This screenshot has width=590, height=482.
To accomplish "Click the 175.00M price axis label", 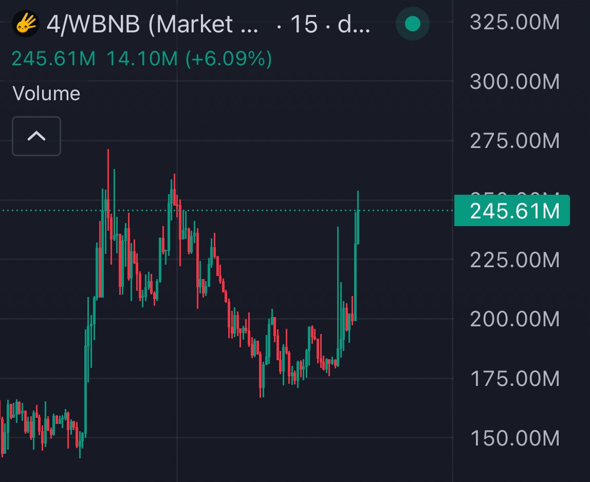I will tap(515, 378).
